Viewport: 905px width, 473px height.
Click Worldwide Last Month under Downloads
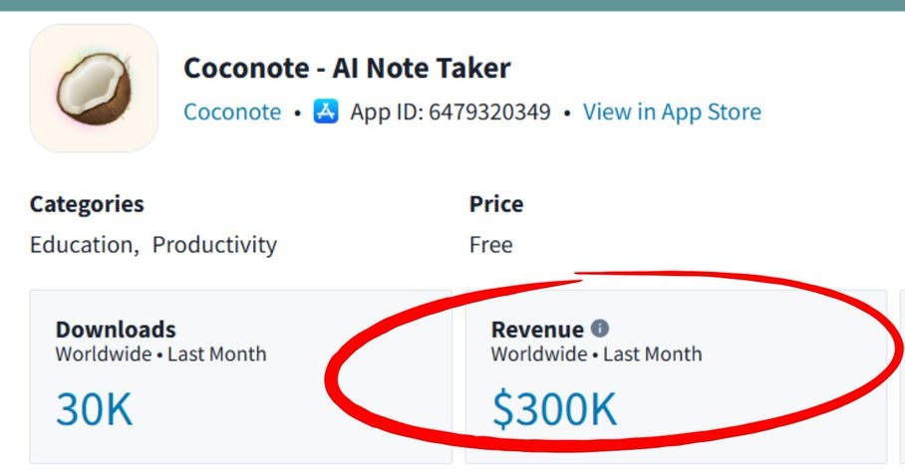(161, 354)
